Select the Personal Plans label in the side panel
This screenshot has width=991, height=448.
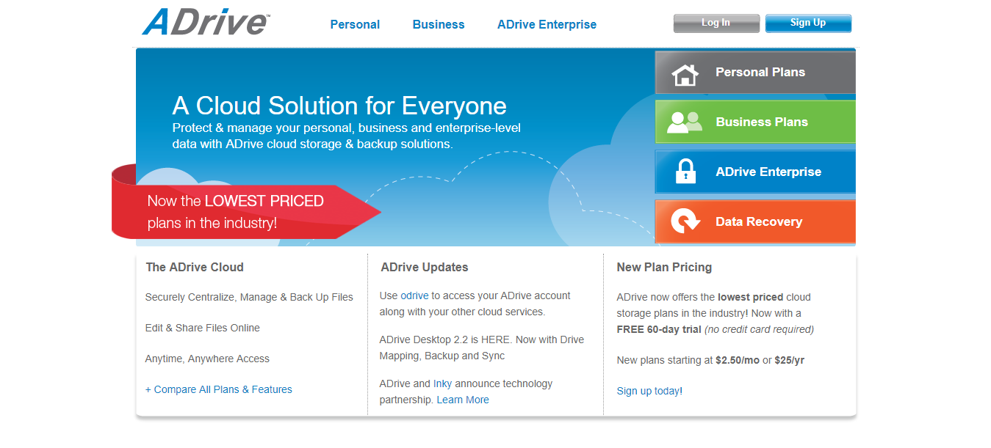760,73
